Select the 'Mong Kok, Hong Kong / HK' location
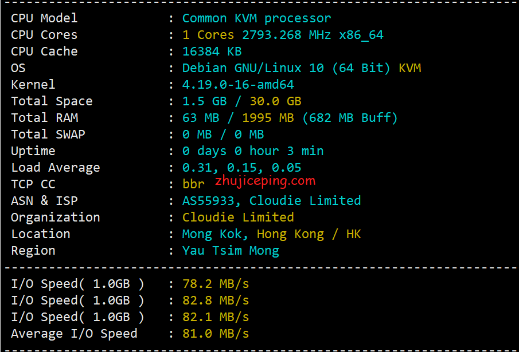The height and width of the screenshot is (352, 519). 271,234
